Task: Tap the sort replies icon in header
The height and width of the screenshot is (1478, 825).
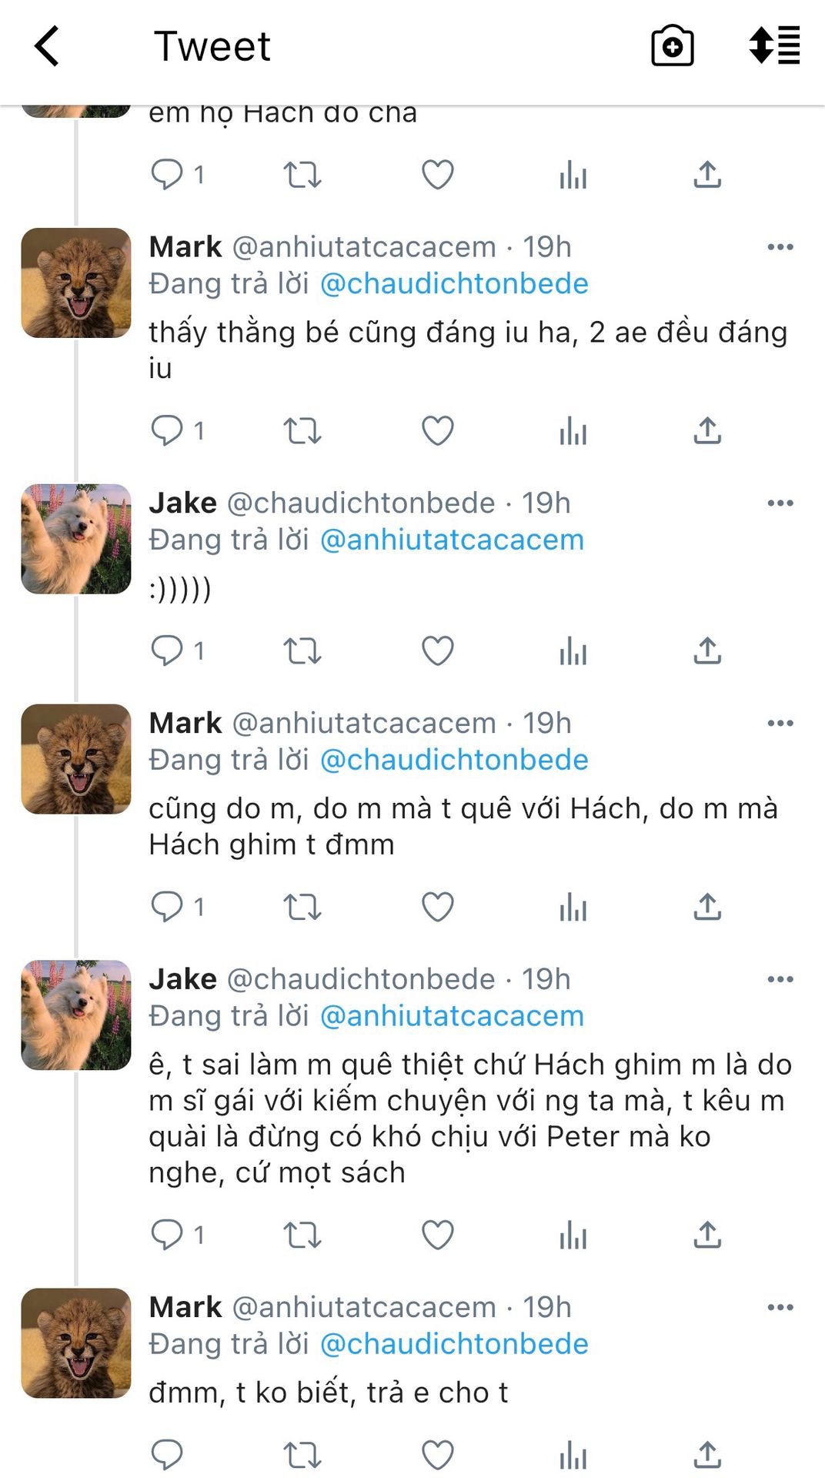Action: click(774, 45)
